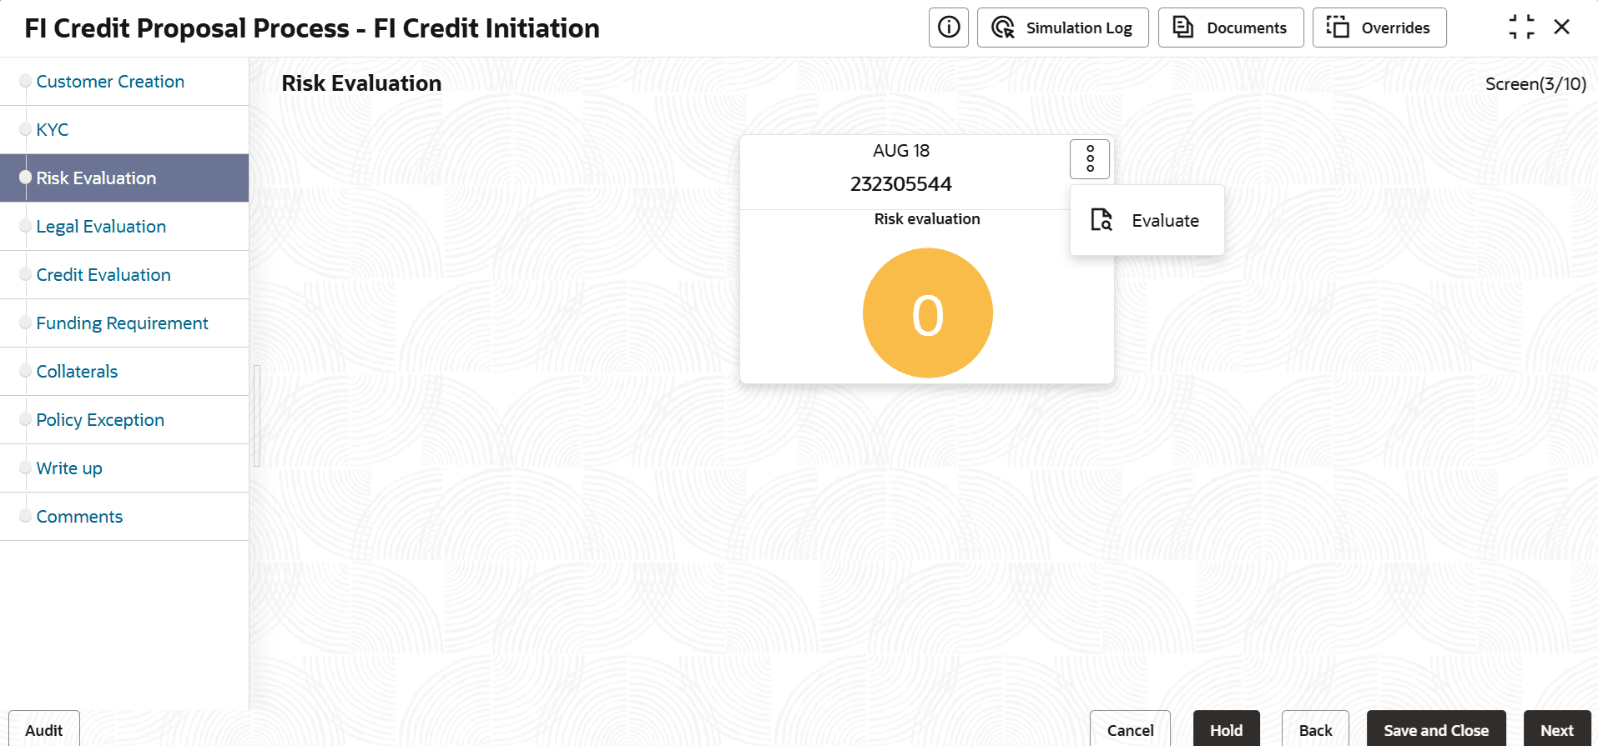
Task: Open the Simulation Log
Action: coord(1062,28)
